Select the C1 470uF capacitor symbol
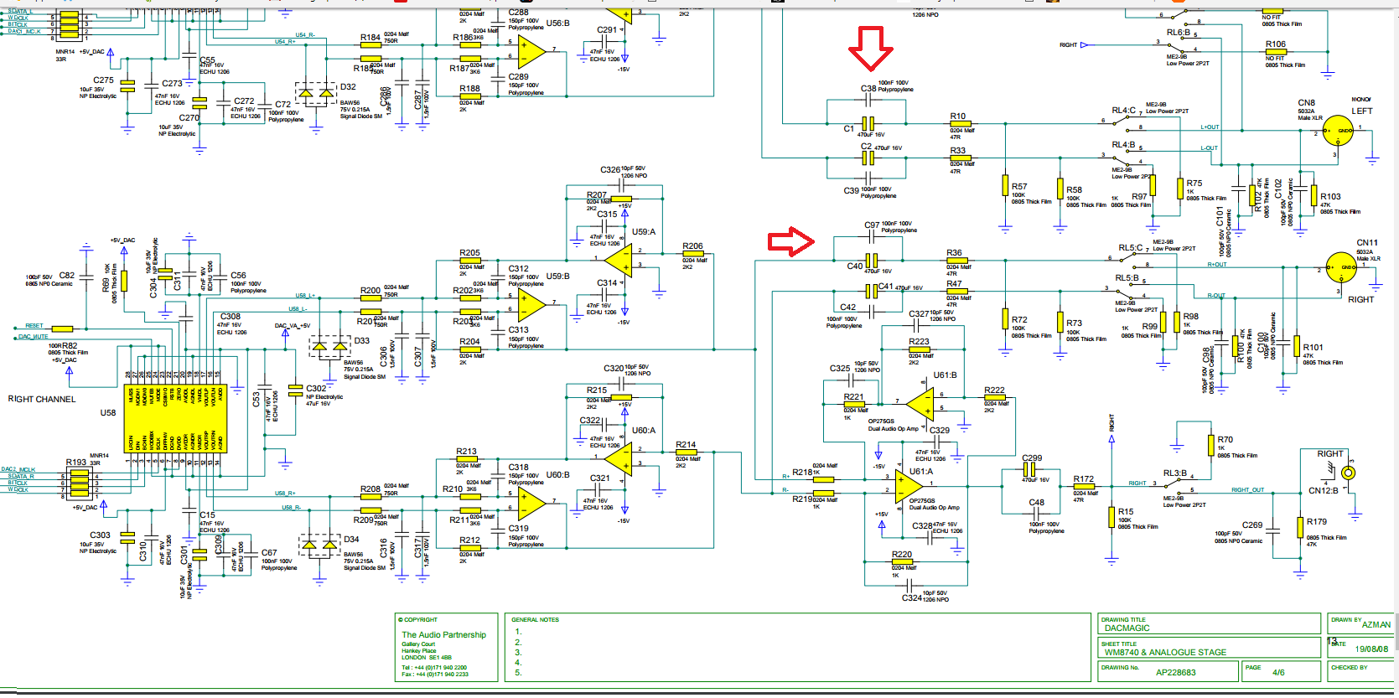This screenshot has height=698, width=1399. (868, 124)
